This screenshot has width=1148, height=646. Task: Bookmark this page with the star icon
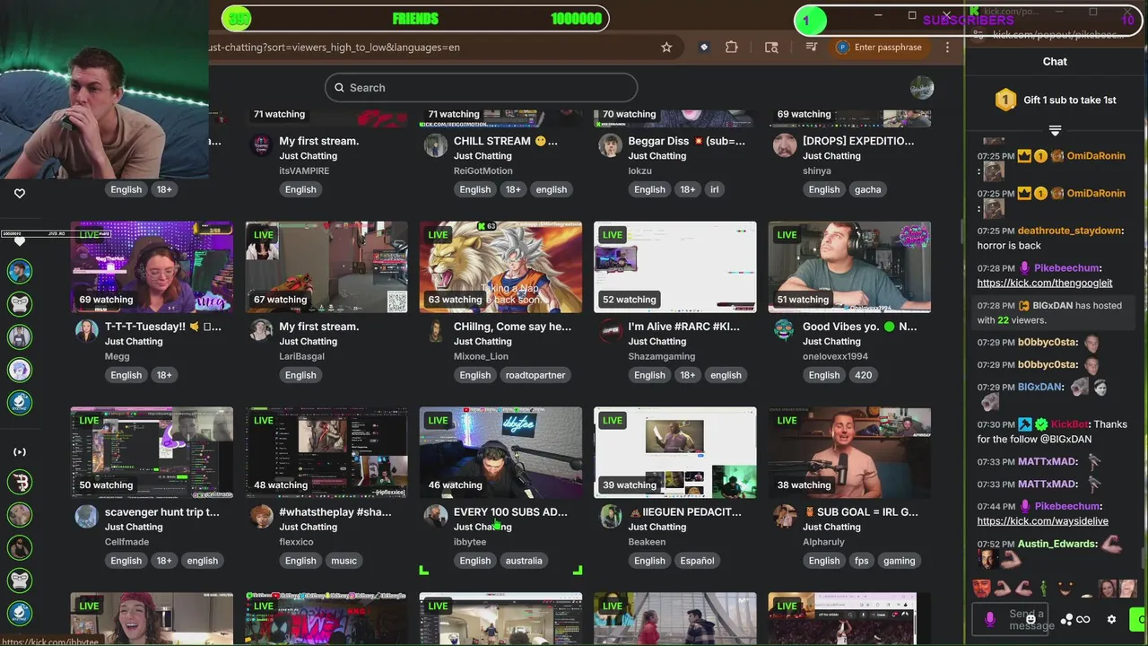(x=666, y=48)
